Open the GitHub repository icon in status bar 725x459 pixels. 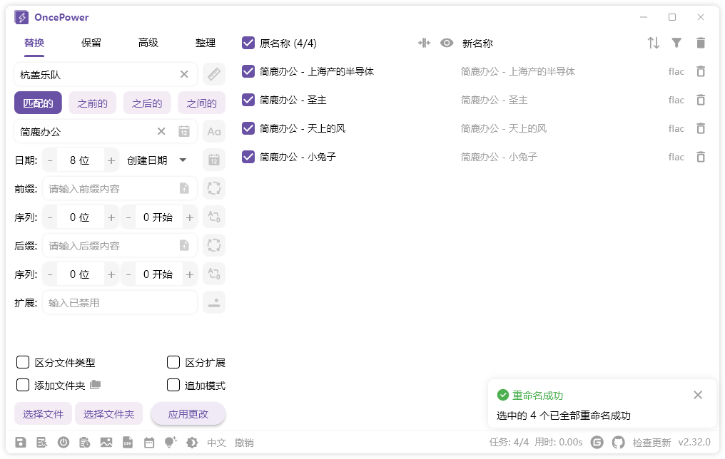tap(618, 442)
